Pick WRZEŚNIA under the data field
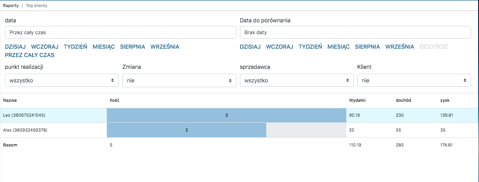Screen dimensions: 479x182 coord(165,46)
